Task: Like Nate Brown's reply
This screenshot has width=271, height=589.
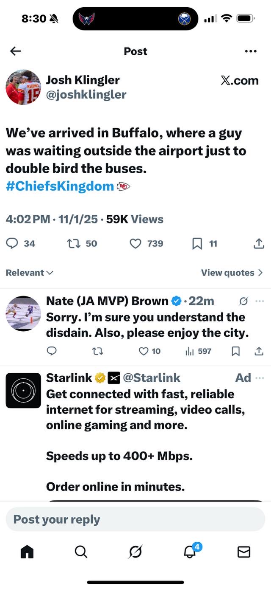Action: [x=144, y=351]
